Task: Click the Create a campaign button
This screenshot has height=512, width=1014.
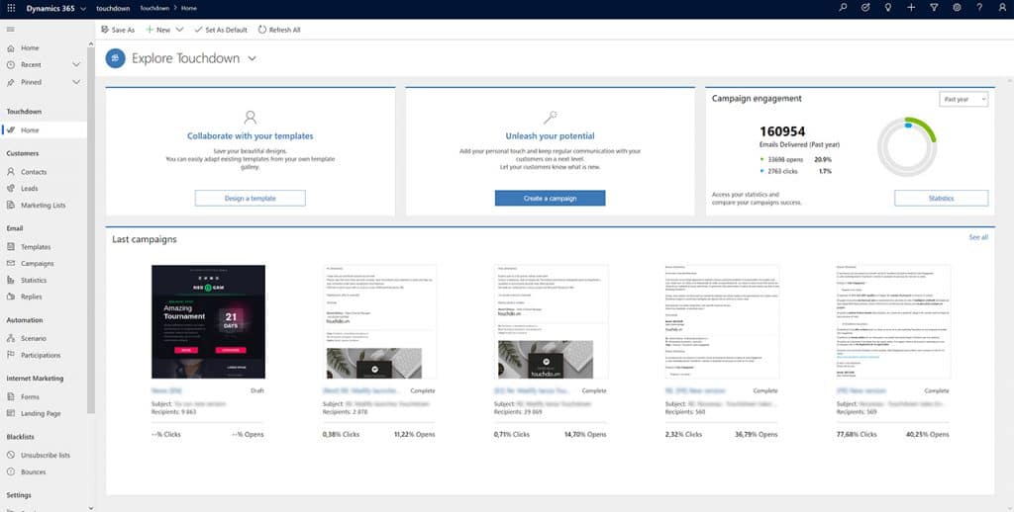Action: pos(550,199)
